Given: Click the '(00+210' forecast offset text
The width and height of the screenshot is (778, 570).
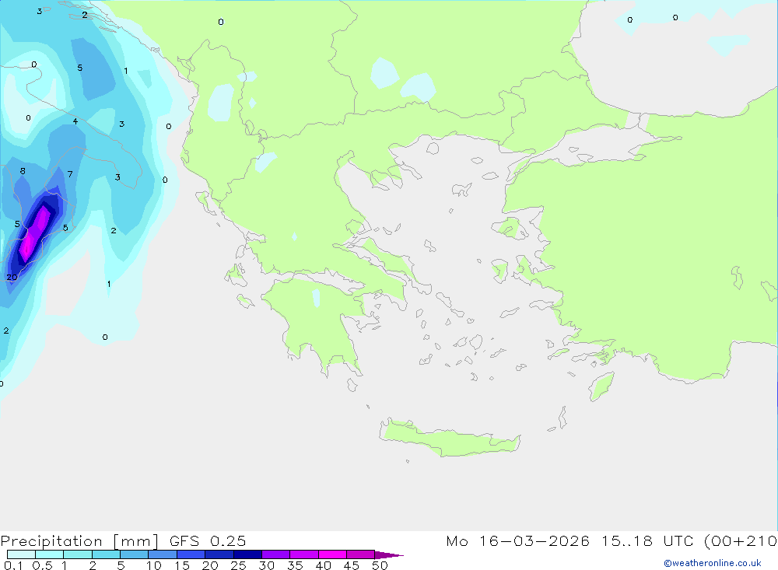Looking at the screenshot, I should point(741,540).
